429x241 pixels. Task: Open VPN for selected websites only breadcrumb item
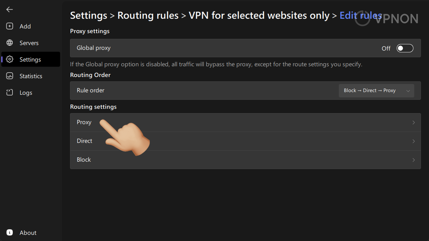pyautogui.click(x=259, y=15)
